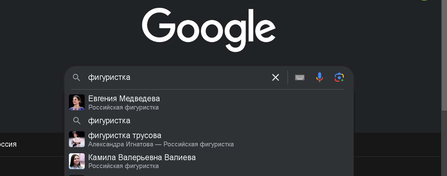Click Российская фигуристка under Камила Валиева

[123, 166]
